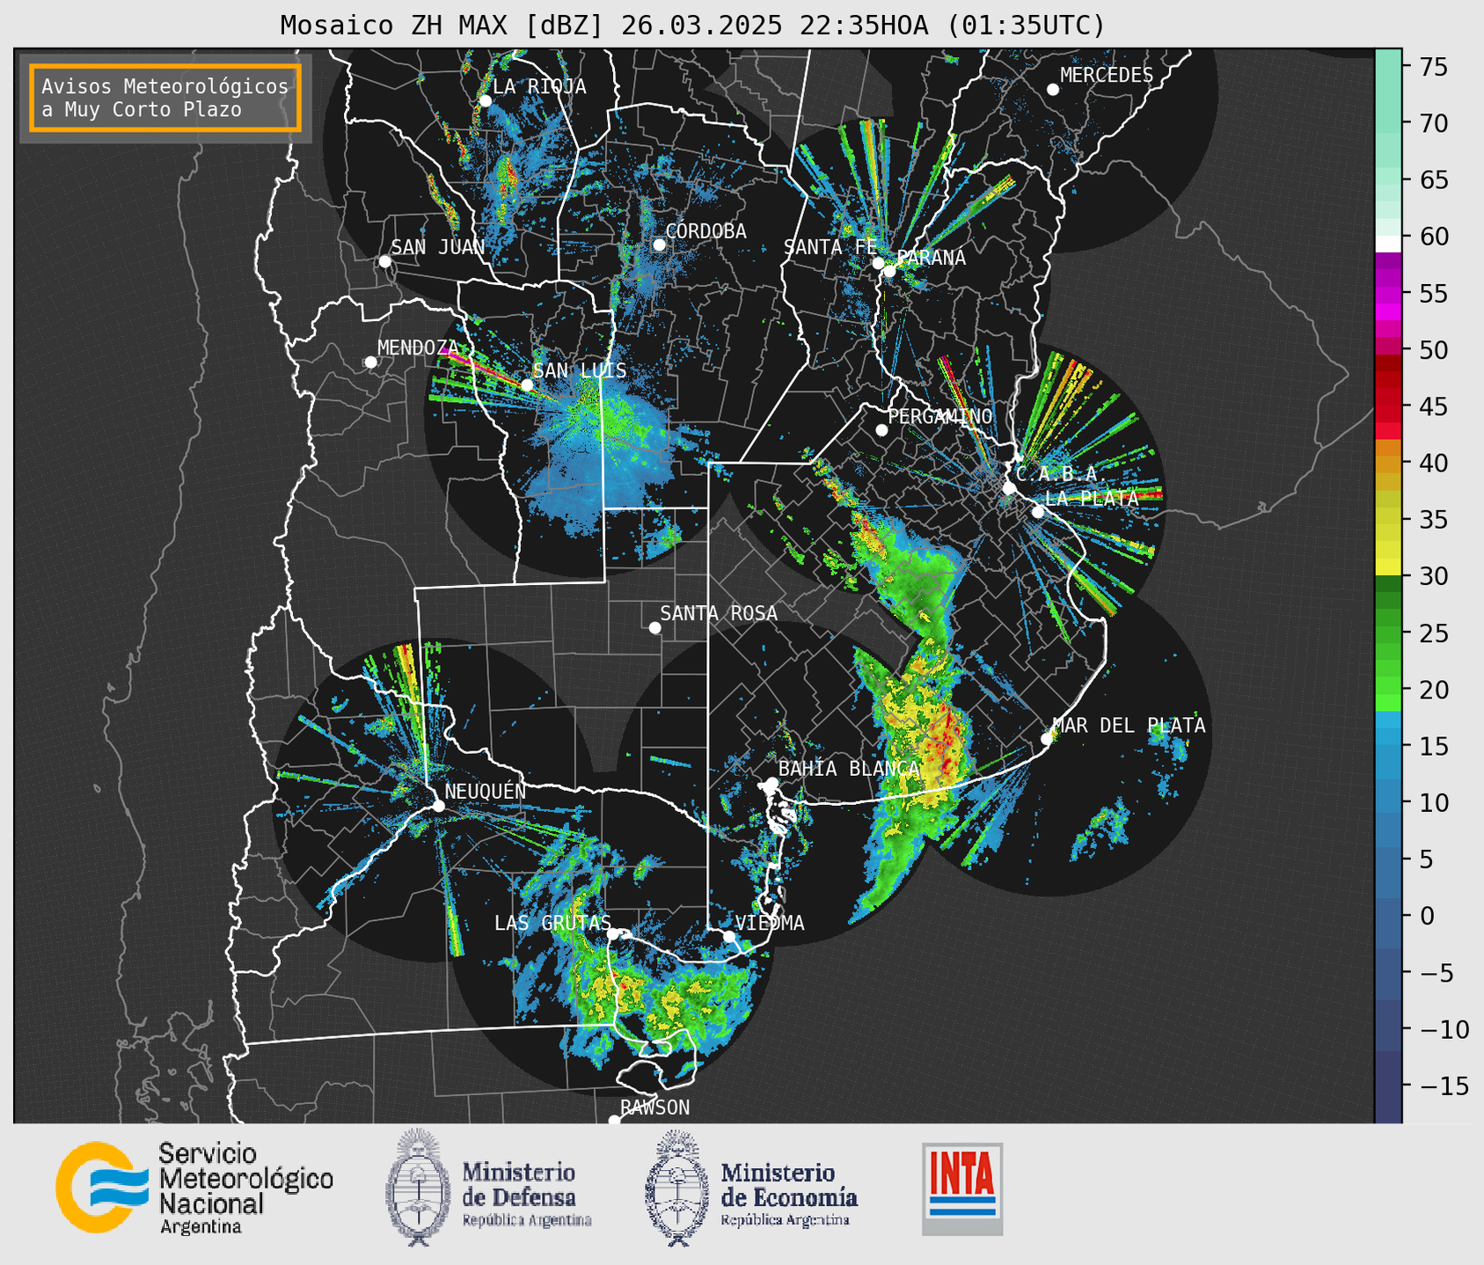Click the Pergamino city marker dot
Viewport: 1484px width, 1265px height.
coord(881,430)
